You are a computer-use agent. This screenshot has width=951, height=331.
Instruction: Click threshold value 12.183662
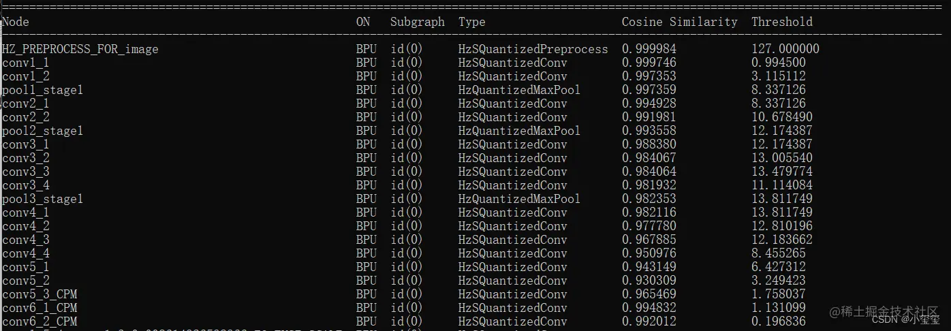pos(782,240)
